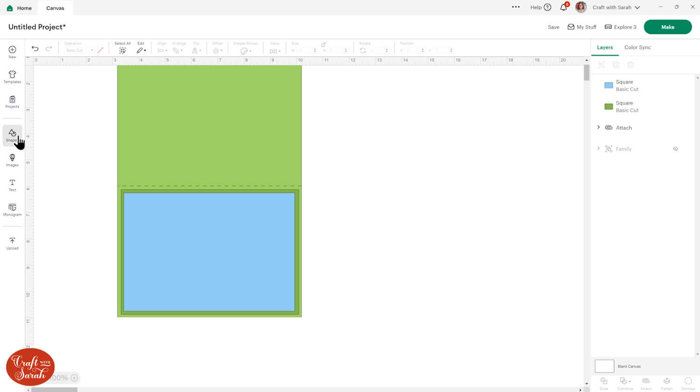Screen dimensions: 700x392
Task: Click the Attach tool at panel bottom
Action: coord(646,383)
